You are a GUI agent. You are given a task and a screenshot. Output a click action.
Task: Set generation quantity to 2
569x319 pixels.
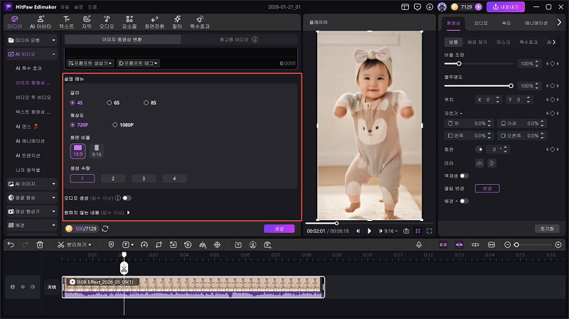coord(113,178)
